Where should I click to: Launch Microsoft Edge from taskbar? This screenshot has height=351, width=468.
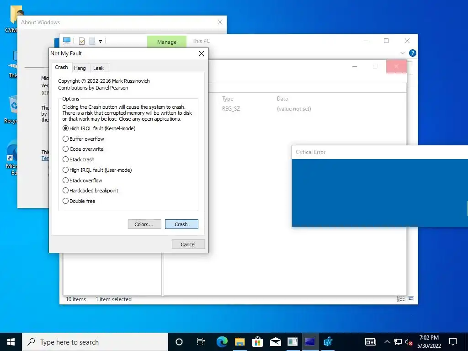point(222,342)
